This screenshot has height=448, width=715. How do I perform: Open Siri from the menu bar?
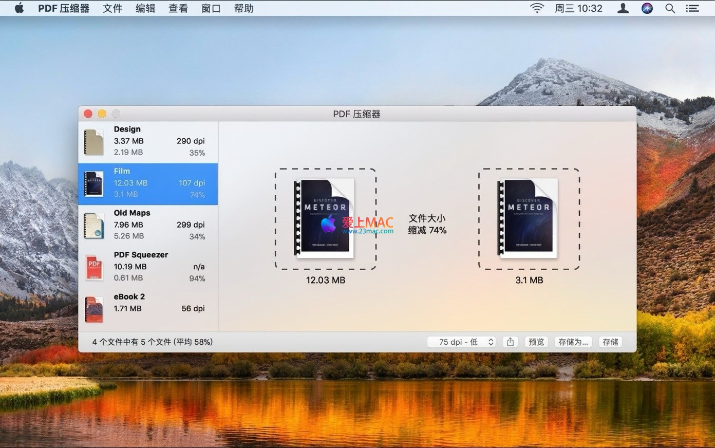647,8
